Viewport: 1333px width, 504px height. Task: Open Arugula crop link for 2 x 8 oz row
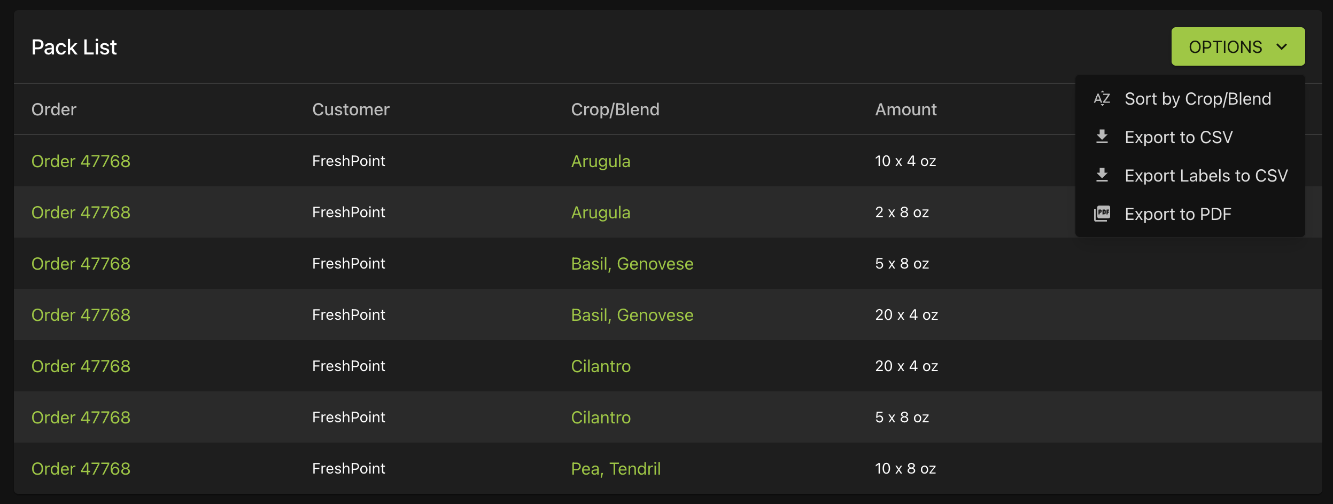[x=601, y=212]
